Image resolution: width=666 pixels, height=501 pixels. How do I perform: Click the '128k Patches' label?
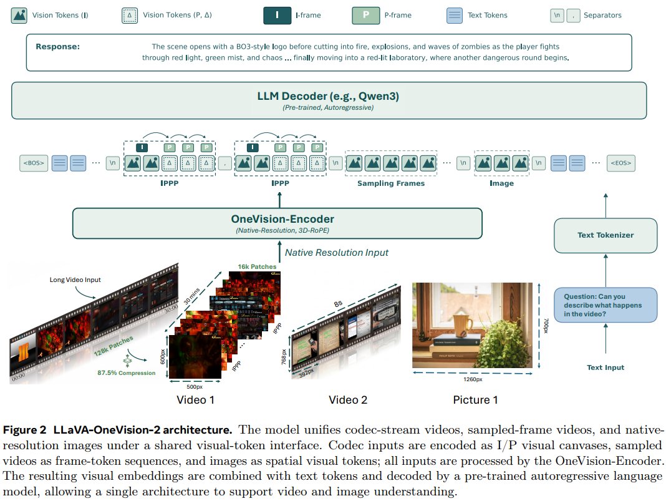click(113, 346)
